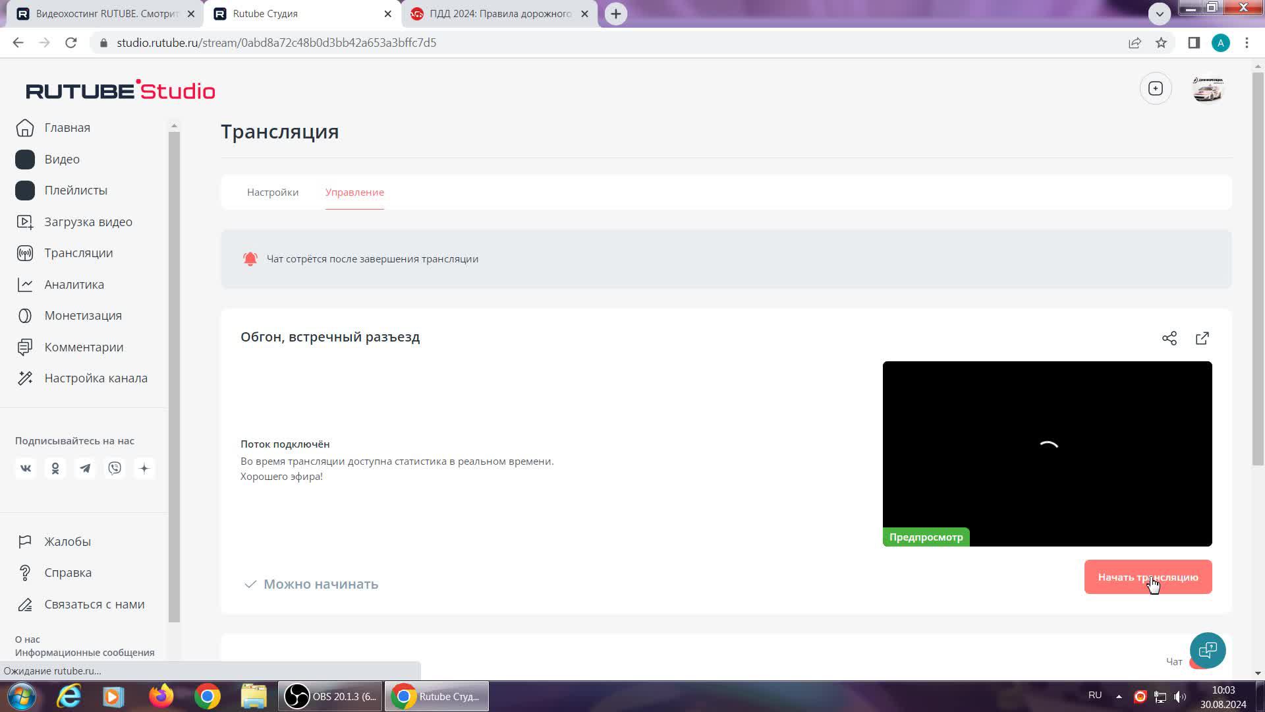Go to Трансляции section
Image resolution: width=1265 pixels, height=712 pixels.
point(78,253)
